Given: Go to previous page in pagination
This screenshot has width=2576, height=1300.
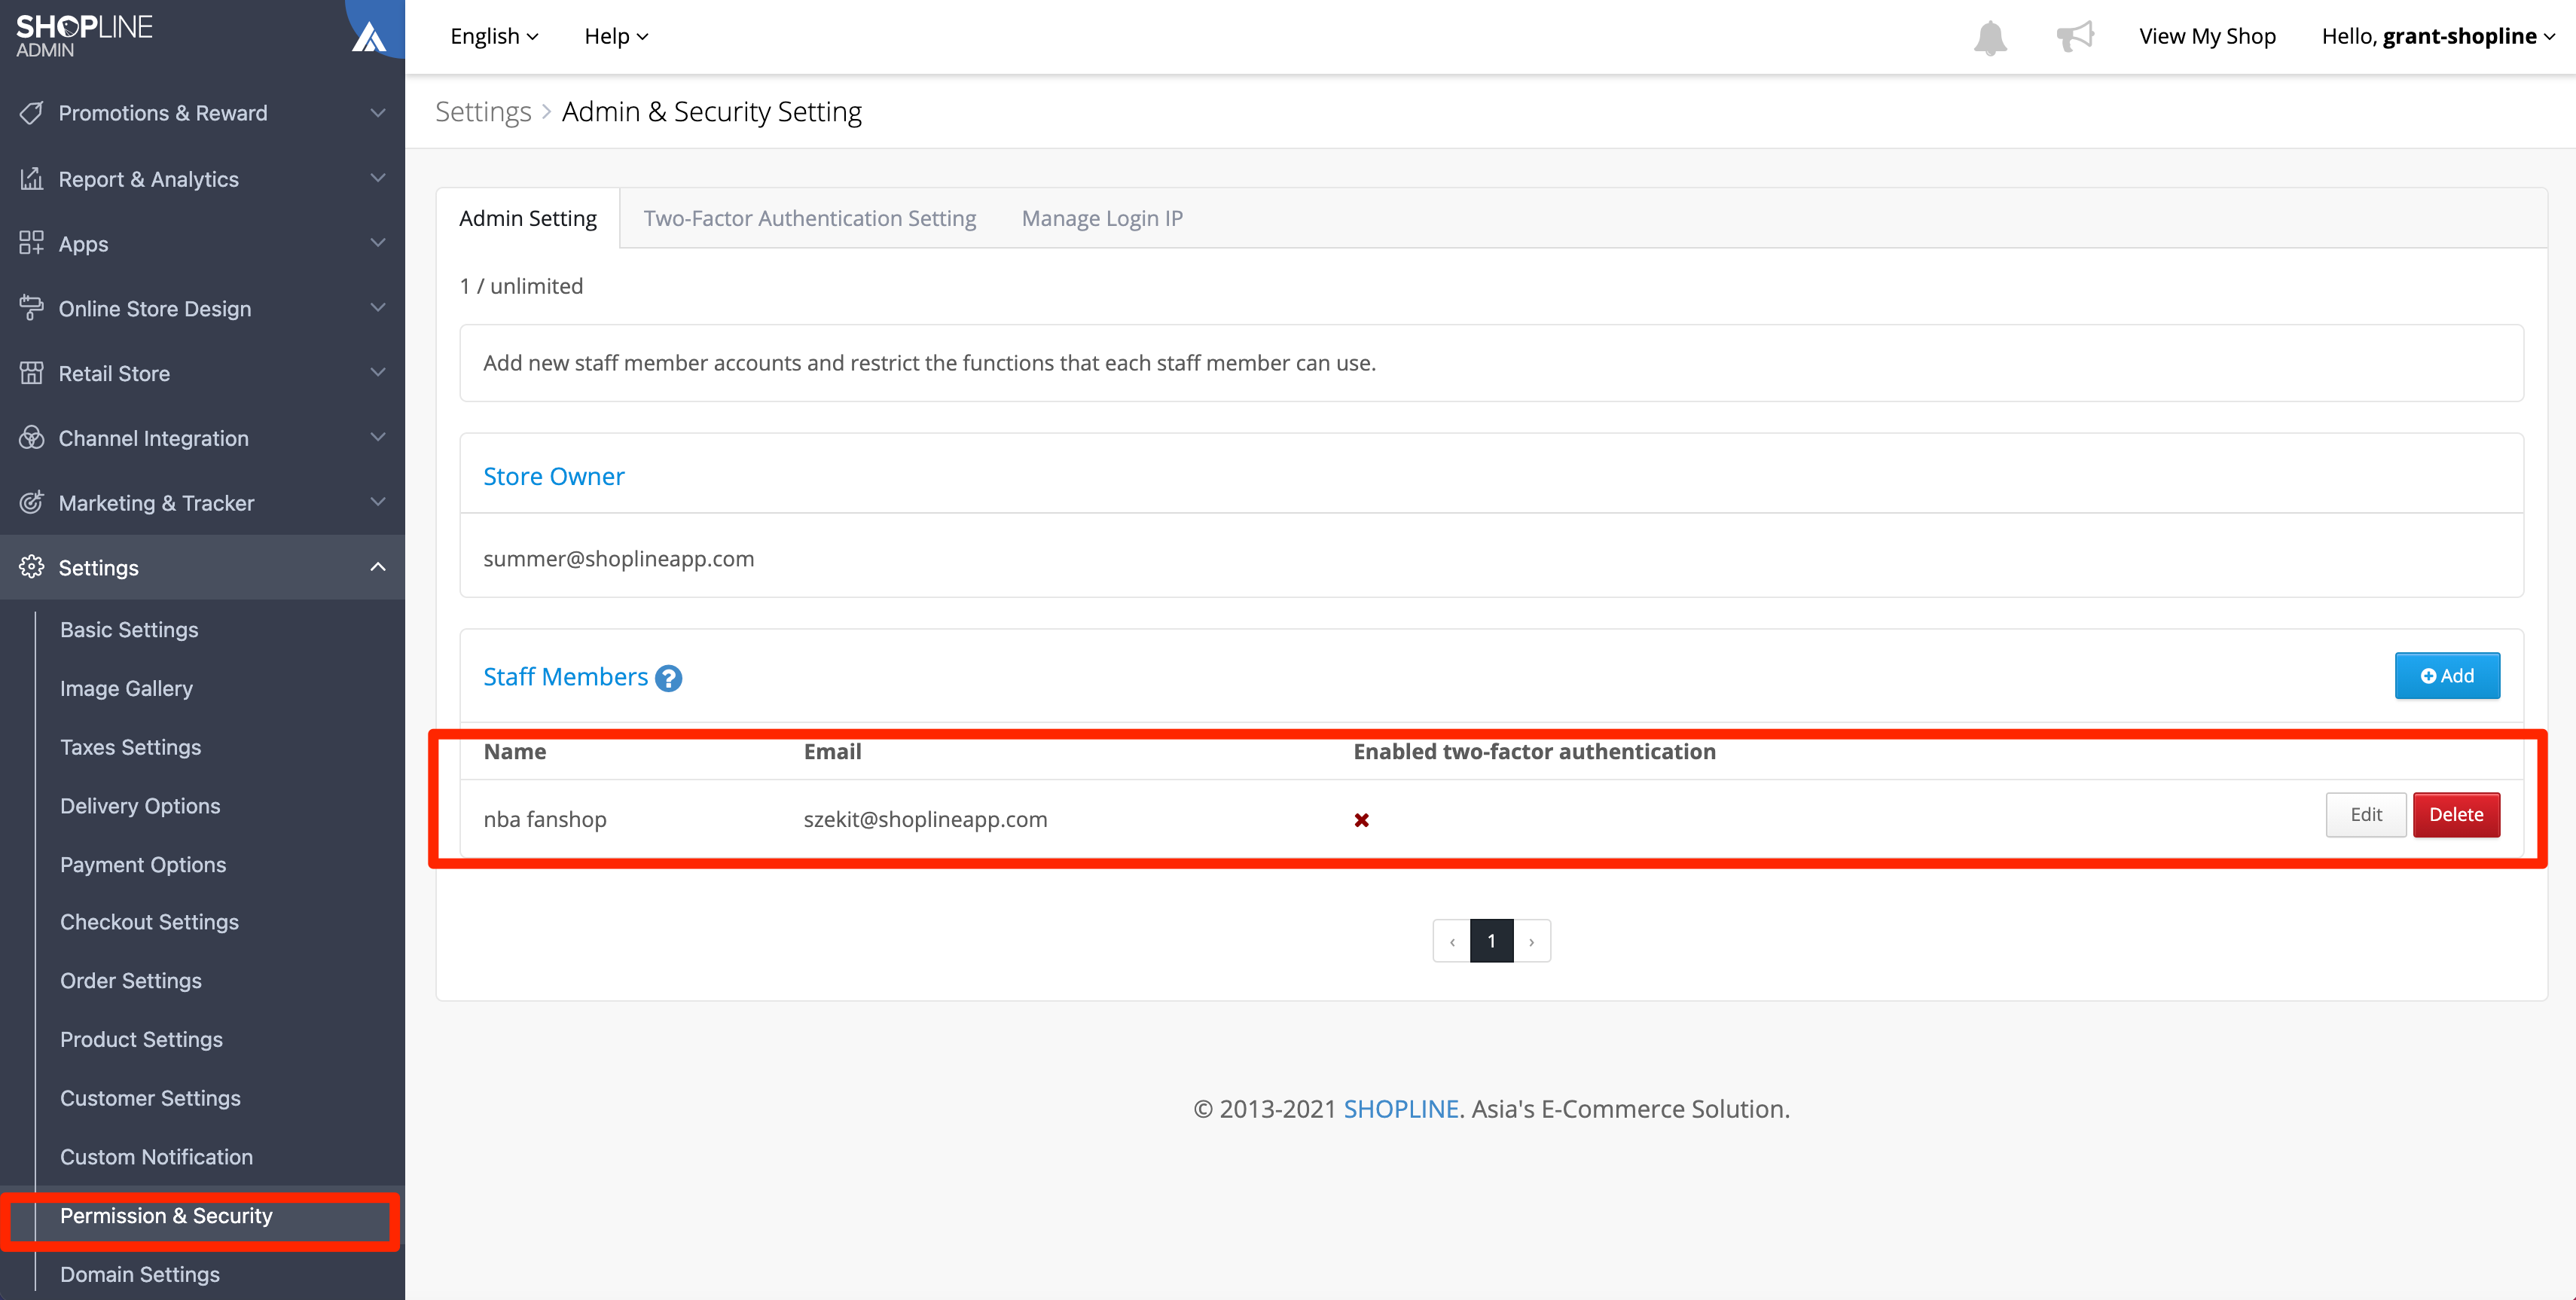Looking at the screenshot, I should (x=1452, y=941).
